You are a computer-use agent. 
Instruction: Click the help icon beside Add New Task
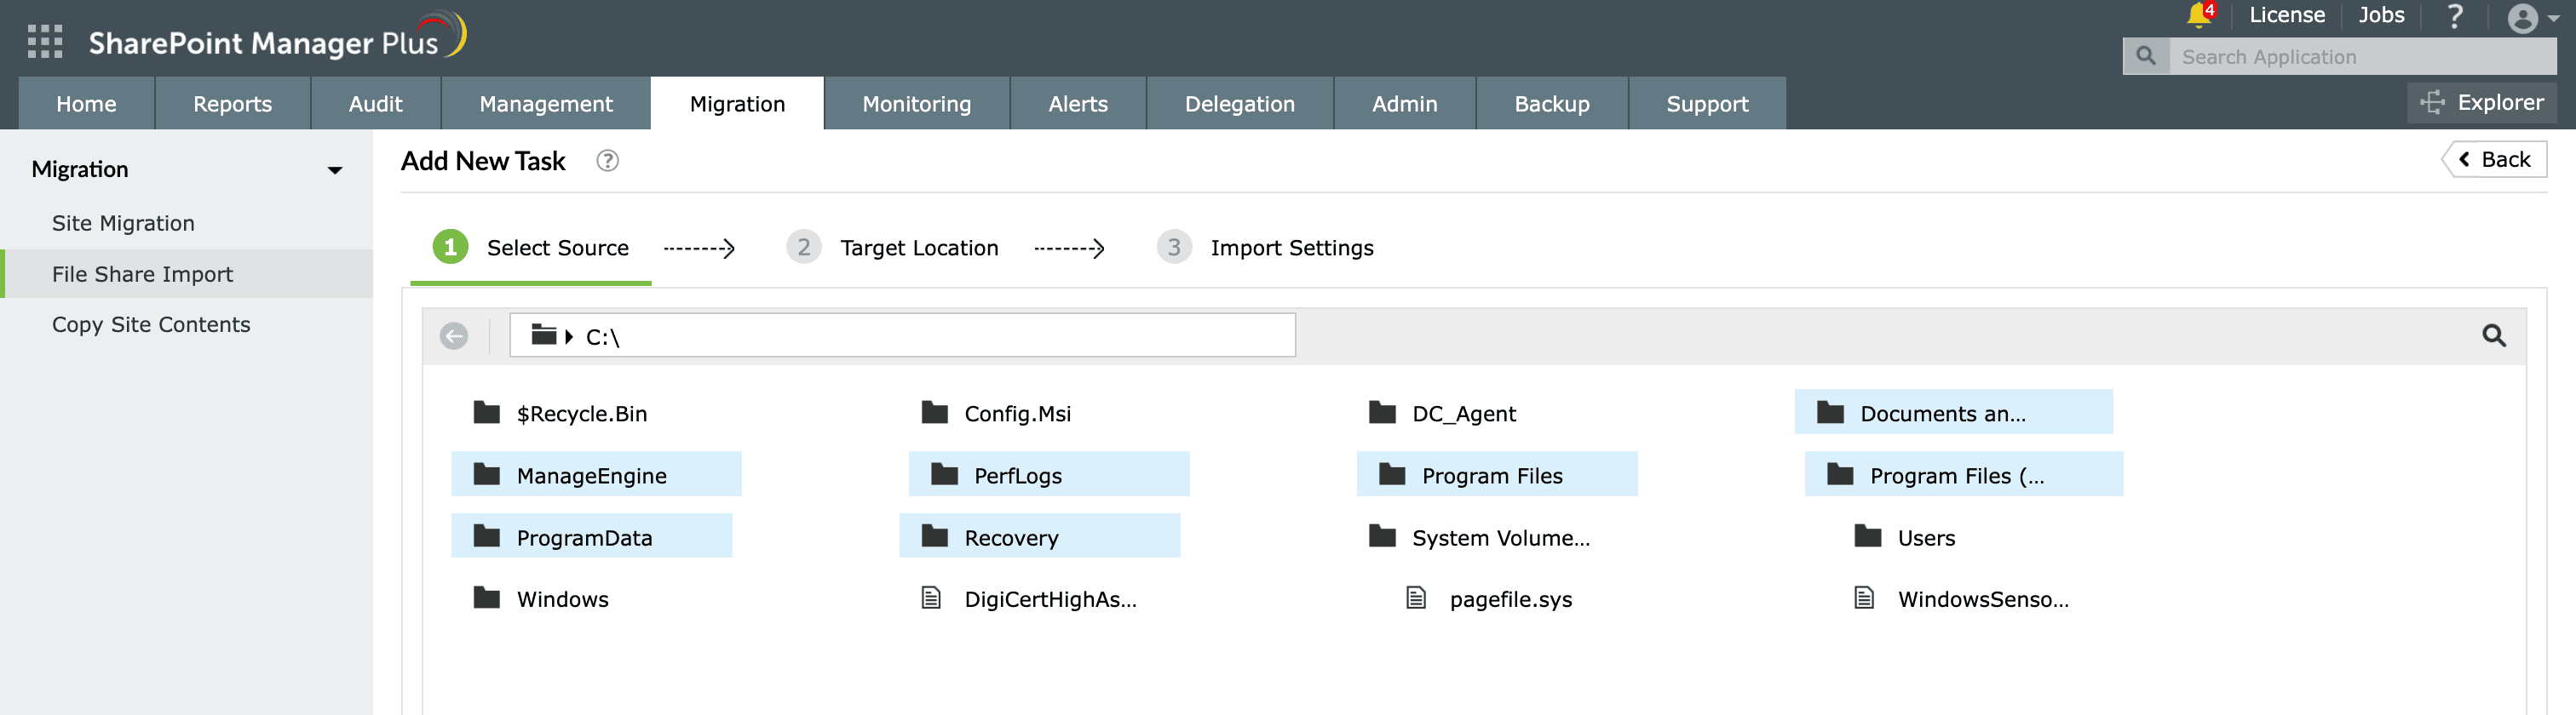pos(607,161)
